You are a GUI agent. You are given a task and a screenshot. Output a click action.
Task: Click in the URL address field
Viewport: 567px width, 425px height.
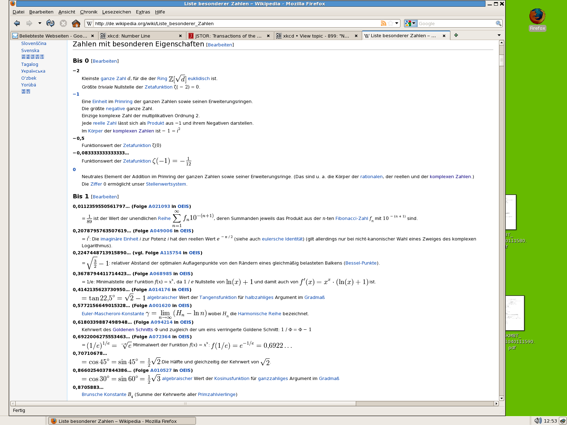click(x=234, y=23)
